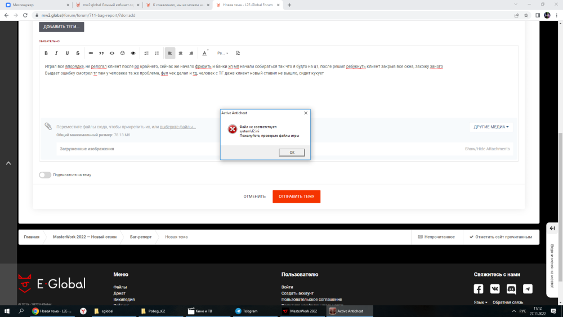Preview the post with the preview icon
Viewport: 563px width, 317px height.
[x=238, y=53]
